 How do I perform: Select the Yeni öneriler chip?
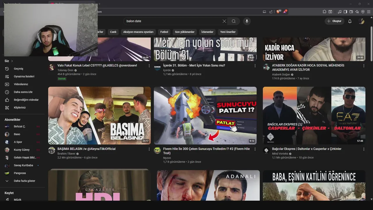(228, 32)
